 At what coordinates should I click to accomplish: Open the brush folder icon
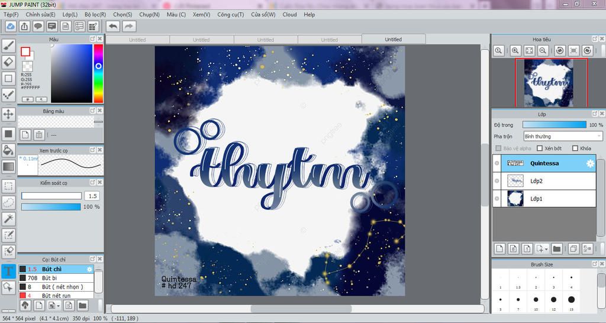point(82,305)
